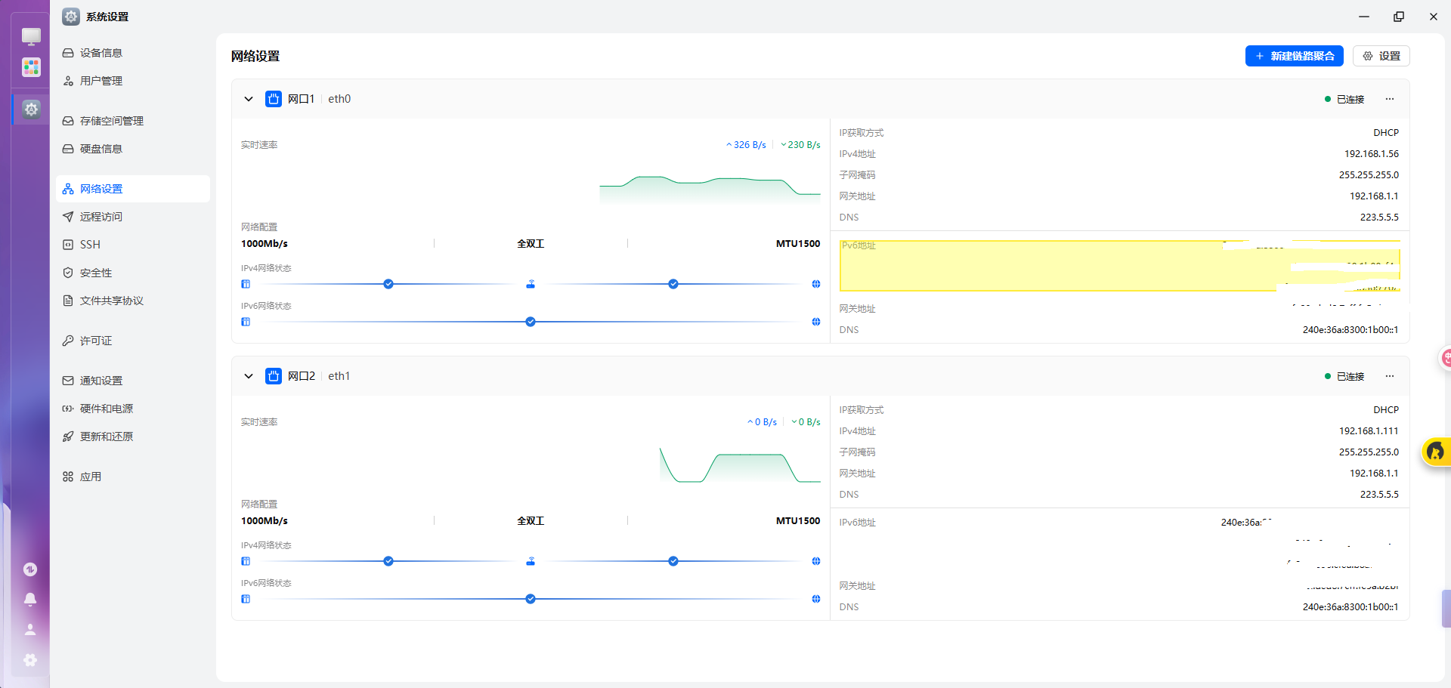
Task: Click the desktop monitor icon in dock
Action: [x=31, y=36]
